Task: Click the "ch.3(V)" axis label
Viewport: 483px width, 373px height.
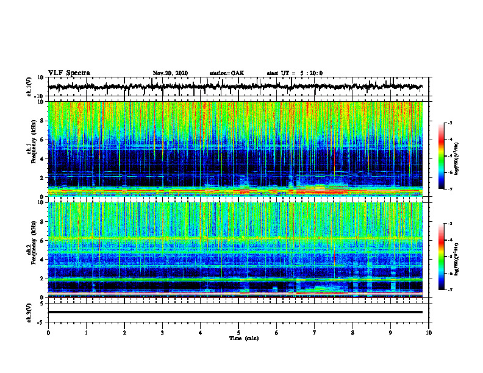Action: 29,313
